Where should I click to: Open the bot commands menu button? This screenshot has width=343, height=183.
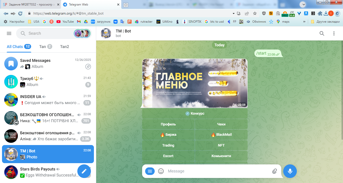150,171
